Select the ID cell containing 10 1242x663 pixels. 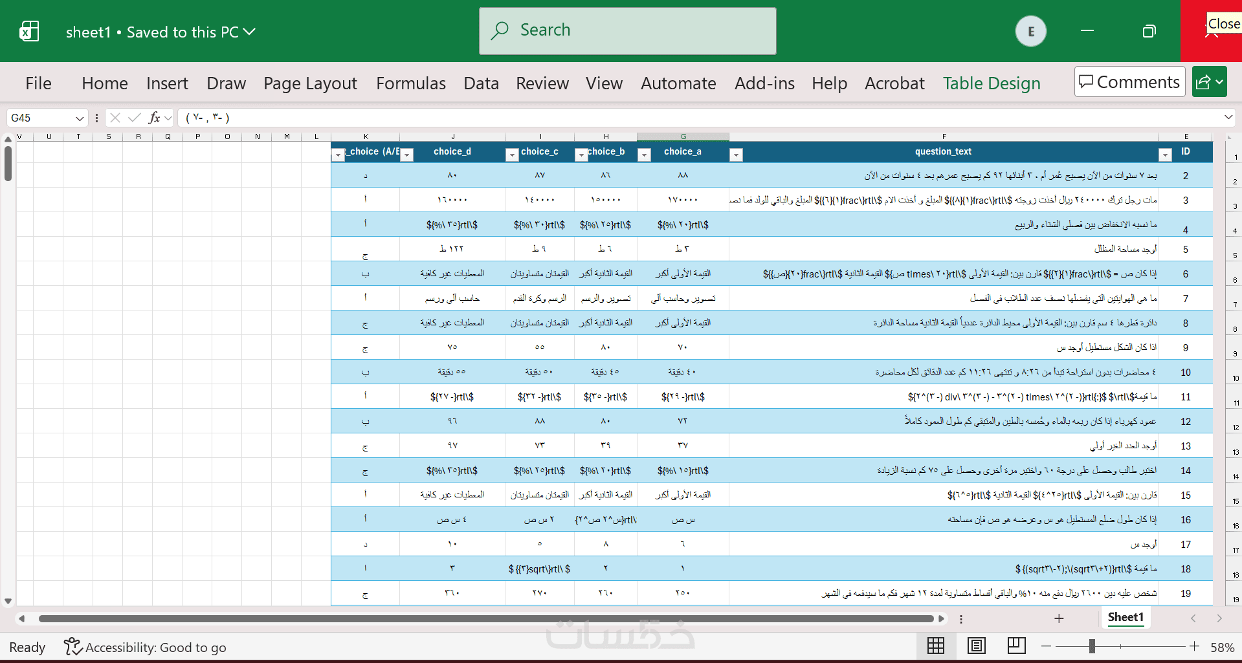click(1186, 372)
